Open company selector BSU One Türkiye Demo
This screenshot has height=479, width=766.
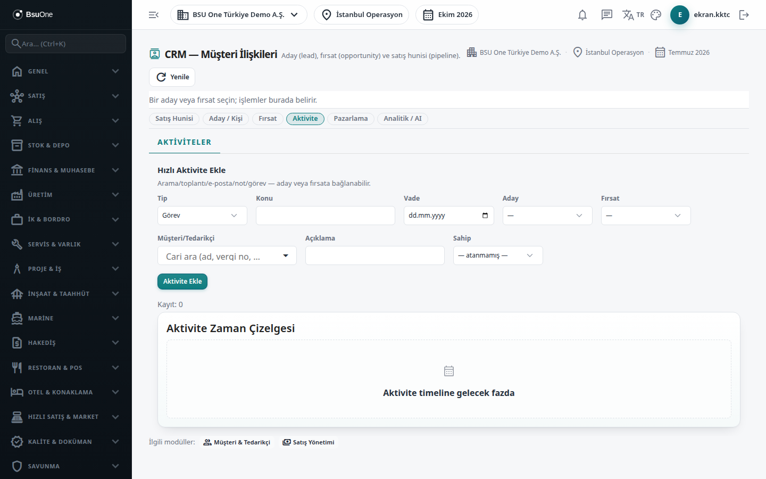(x=239, y=15)
